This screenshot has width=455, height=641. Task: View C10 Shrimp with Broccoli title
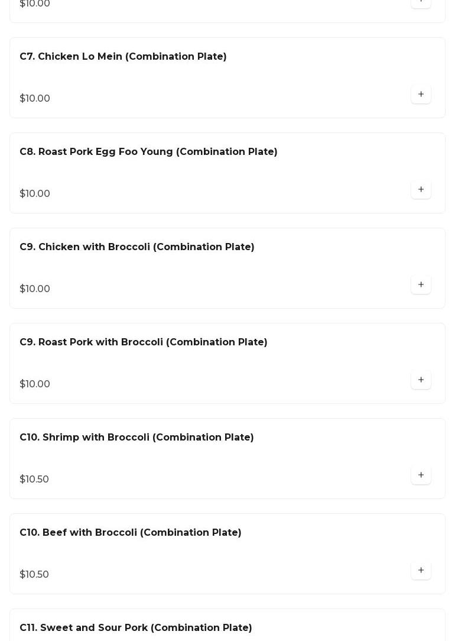136,438
